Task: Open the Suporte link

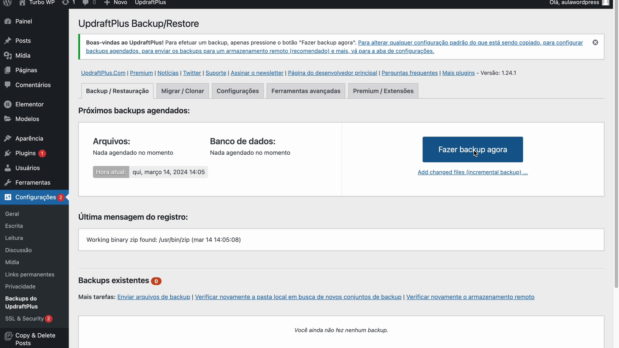Action: (x=216, y=73)
